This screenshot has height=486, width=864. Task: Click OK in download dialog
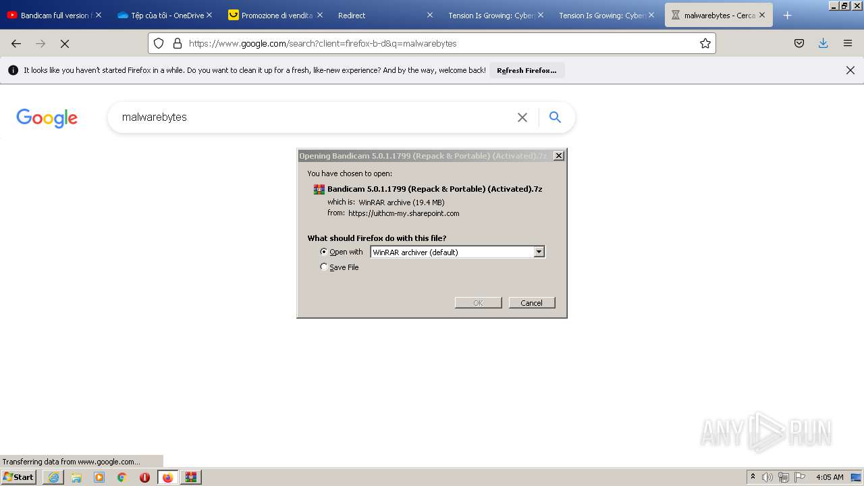click(x=478, y=303)
